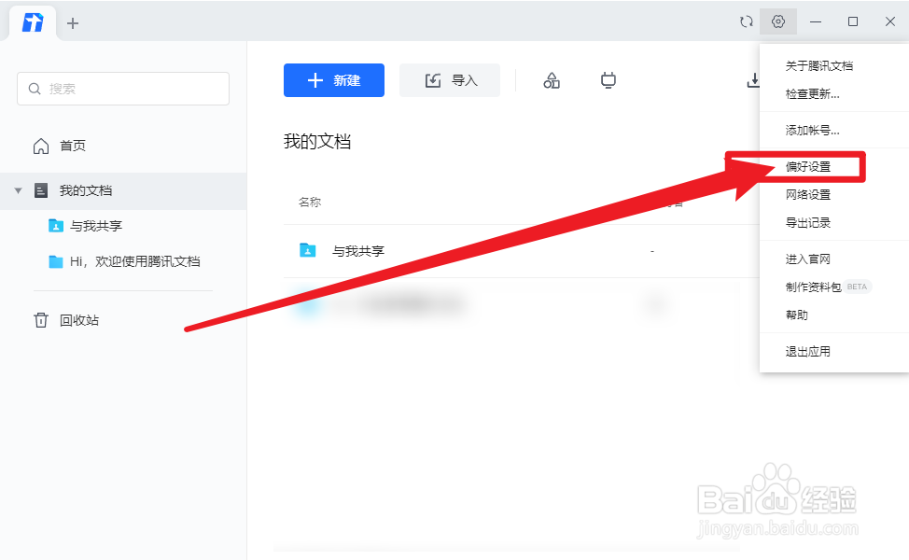
Task: Click the TV-shaped toolbar icon
Action: [608, 80]
